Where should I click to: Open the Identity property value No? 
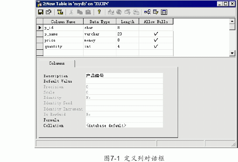(x=124, y=97)
